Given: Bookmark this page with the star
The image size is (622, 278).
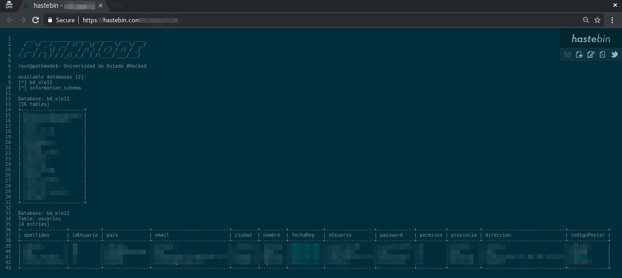Looking at the screenshot, I should (x=598, y=20).
